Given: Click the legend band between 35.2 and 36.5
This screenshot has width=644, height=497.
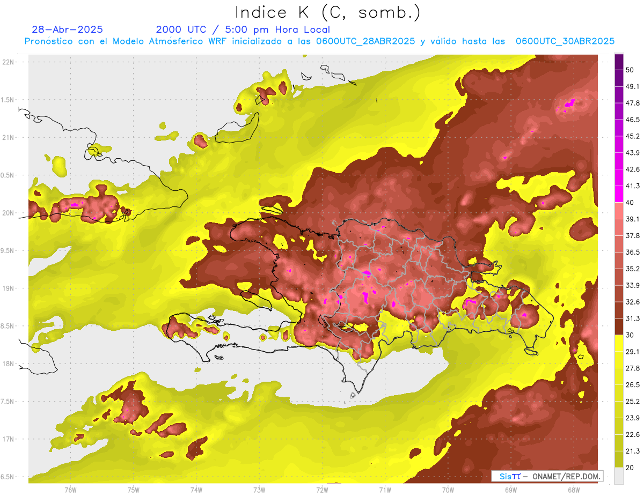Looking at the screenshot, I should coord(619,260).
